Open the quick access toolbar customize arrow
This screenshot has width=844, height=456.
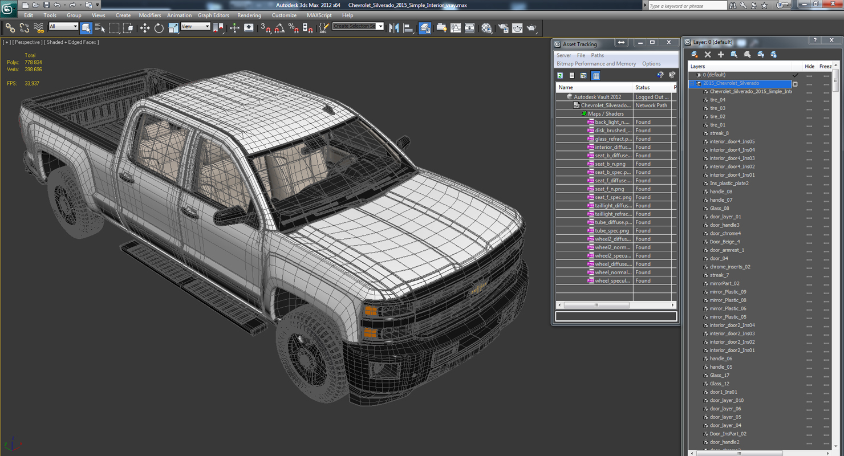point(98,5)
